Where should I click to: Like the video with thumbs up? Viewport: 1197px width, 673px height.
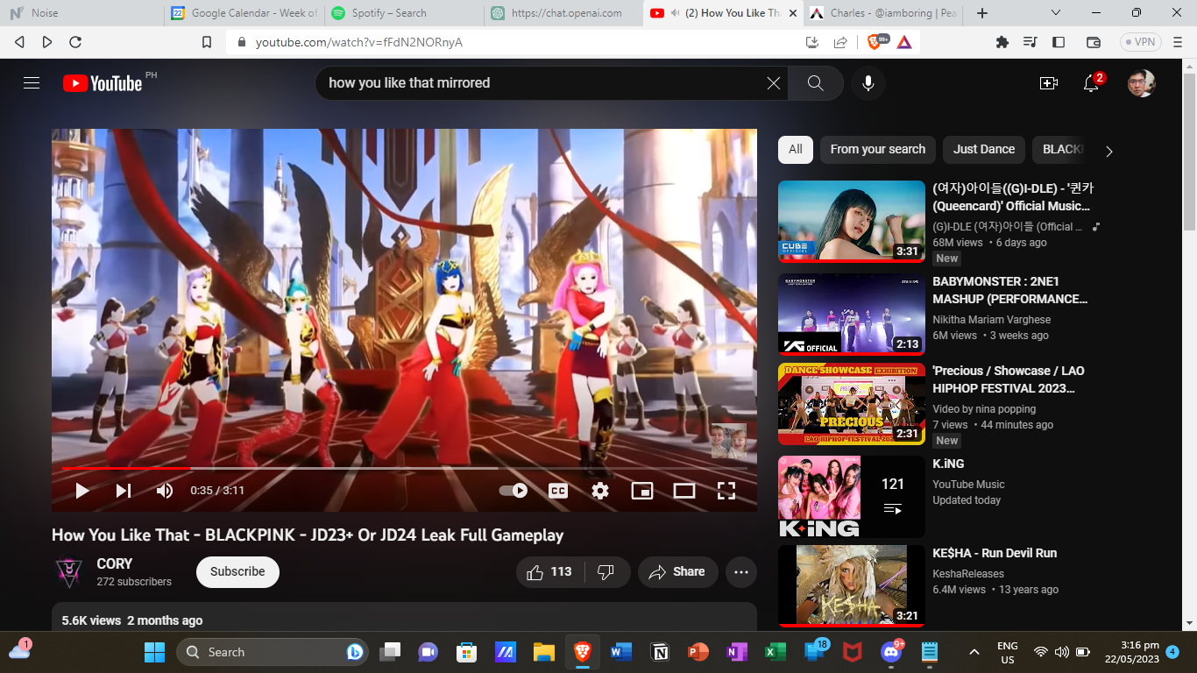point(550,572)
